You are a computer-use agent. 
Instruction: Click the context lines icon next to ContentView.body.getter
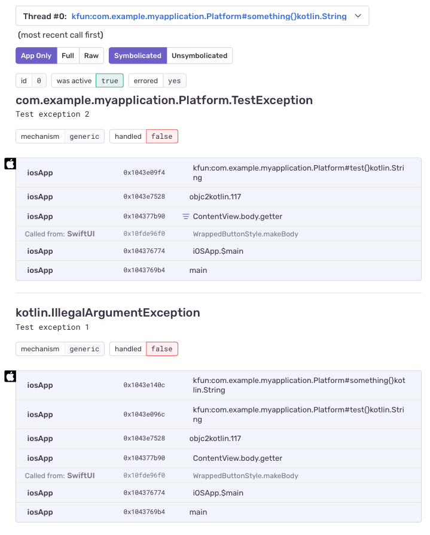click(185, 216)
